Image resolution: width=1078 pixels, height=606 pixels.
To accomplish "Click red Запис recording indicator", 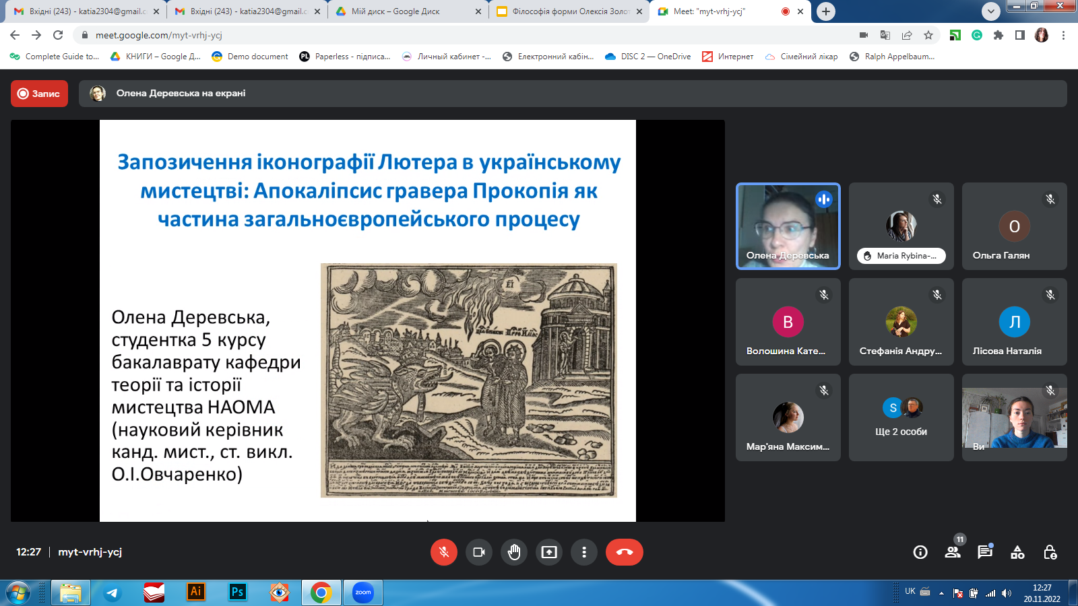I will point(39,94).
